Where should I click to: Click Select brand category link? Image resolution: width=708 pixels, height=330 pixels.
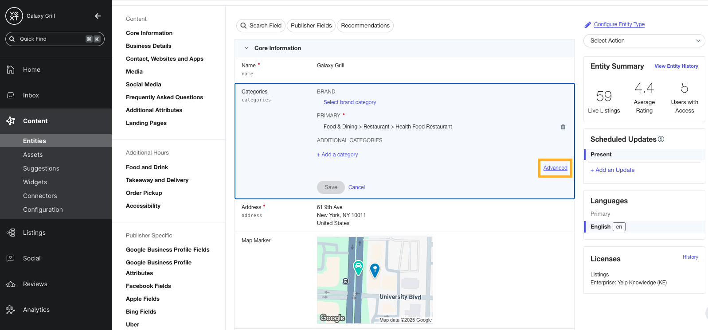[349, 102]
